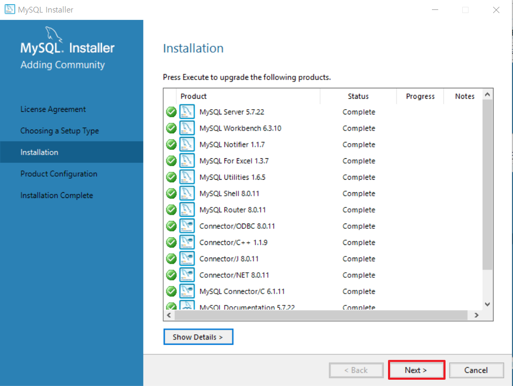Select the MySQL Connector/C 6.1.11 text
513x386 pixels.
point(242,291)
